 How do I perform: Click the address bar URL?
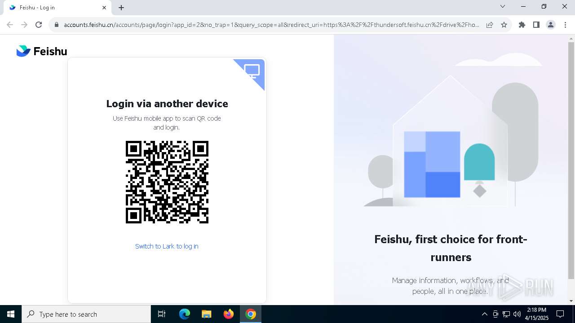point(271,25)
